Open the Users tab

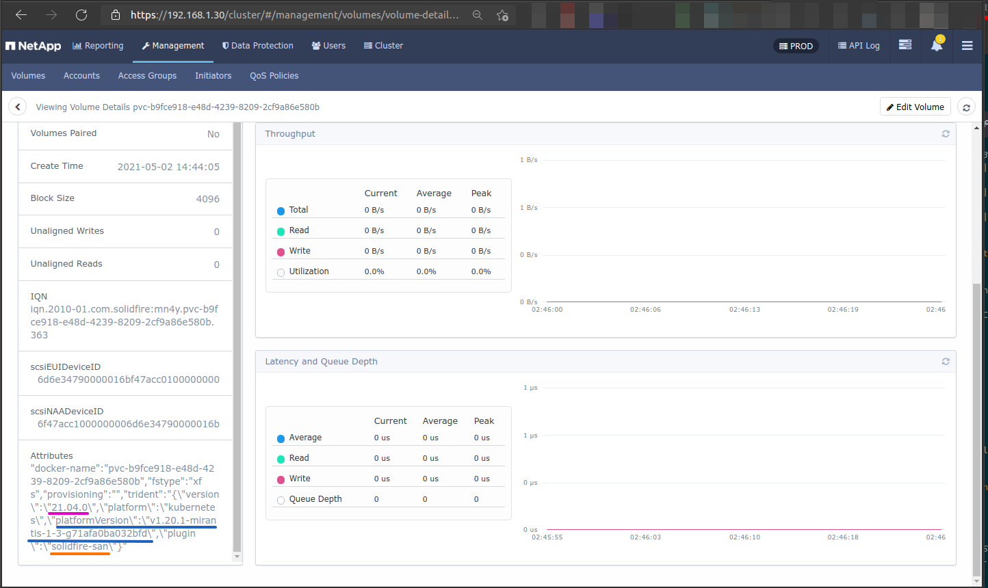coord(328,46)
